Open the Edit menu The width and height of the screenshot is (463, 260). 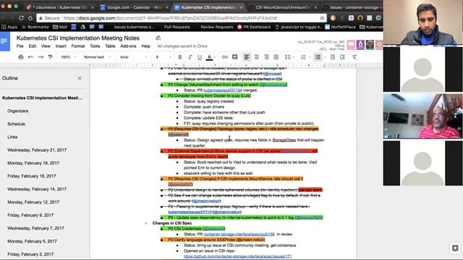(x=32, y=46)
